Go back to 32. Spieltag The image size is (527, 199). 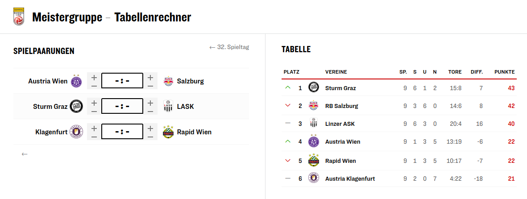click(x=229, y=47)
